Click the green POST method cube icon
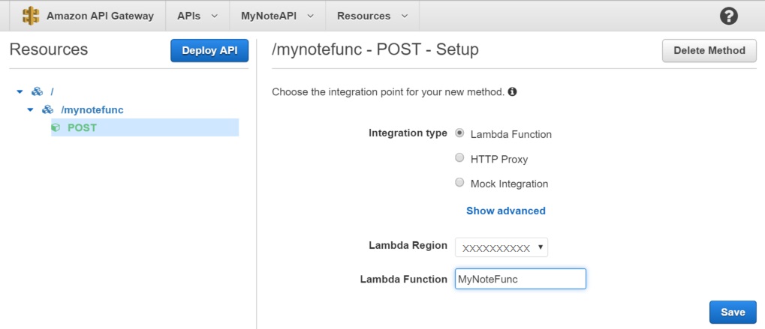765x329 pixels. pos(56,128)
